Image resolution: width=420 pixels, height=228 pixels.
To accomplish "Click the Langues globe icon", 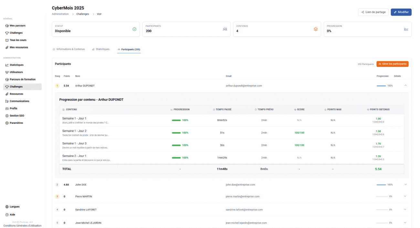I will tap(7, 207).
